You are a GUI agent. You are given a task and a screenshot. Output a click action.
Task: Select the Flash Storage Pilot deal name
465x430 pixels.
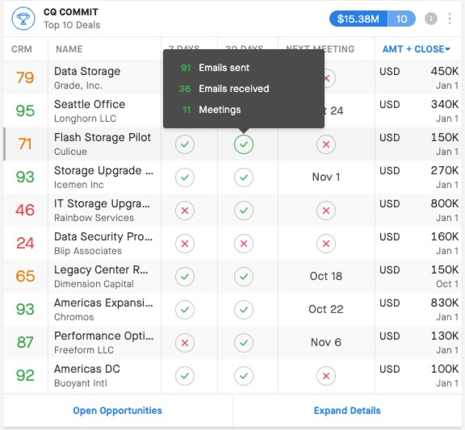(x=103, y=137)
